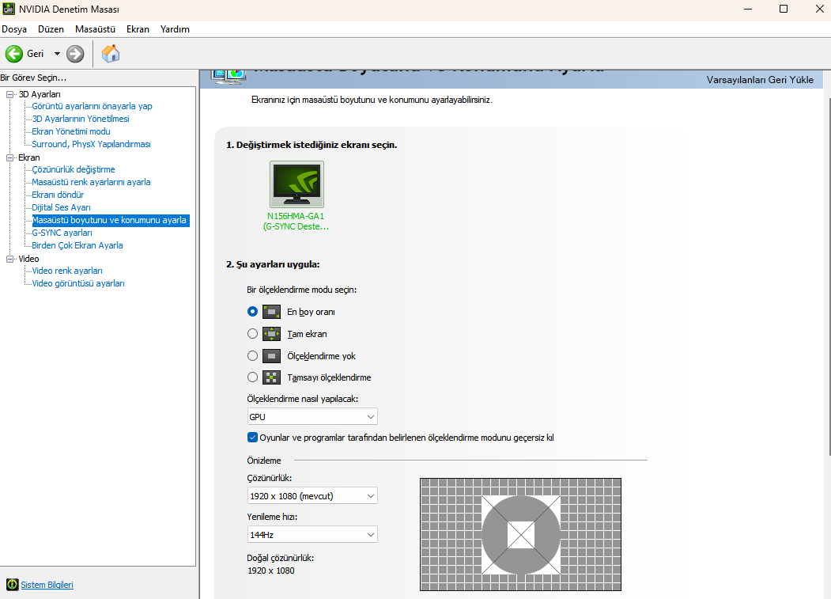Open the GPU scaling device dropdown
Screen dimensions: 831x599
312,416
